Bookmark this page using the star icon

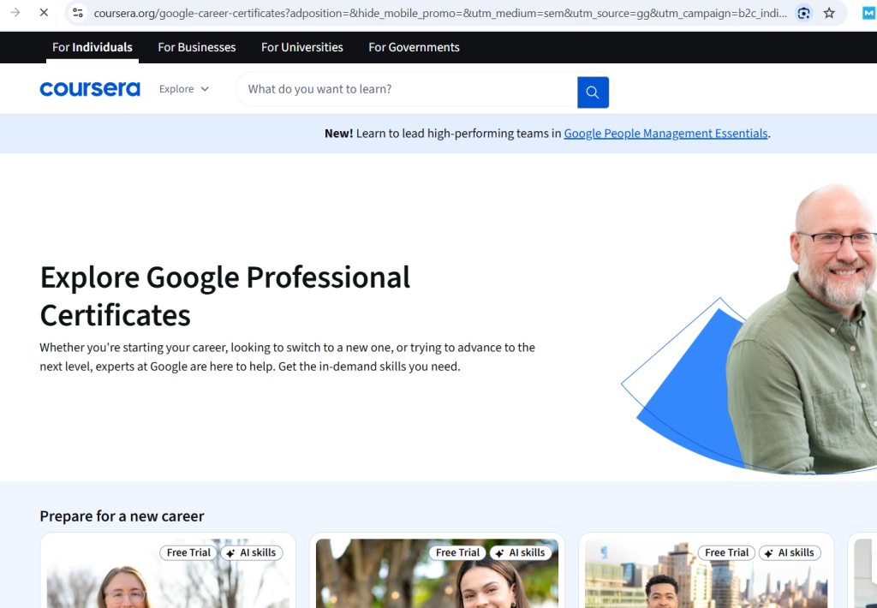click(828, 14)
